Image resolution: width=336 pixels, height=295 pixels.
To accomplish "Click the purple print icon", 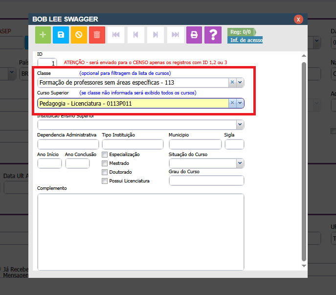I will pos(194,35).
